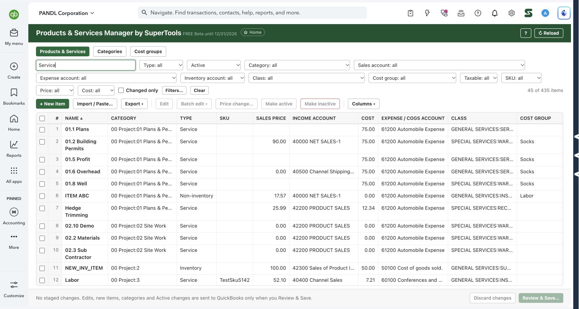Clear all filters with Clear button

pyautogui.click(x=200, y=90)
